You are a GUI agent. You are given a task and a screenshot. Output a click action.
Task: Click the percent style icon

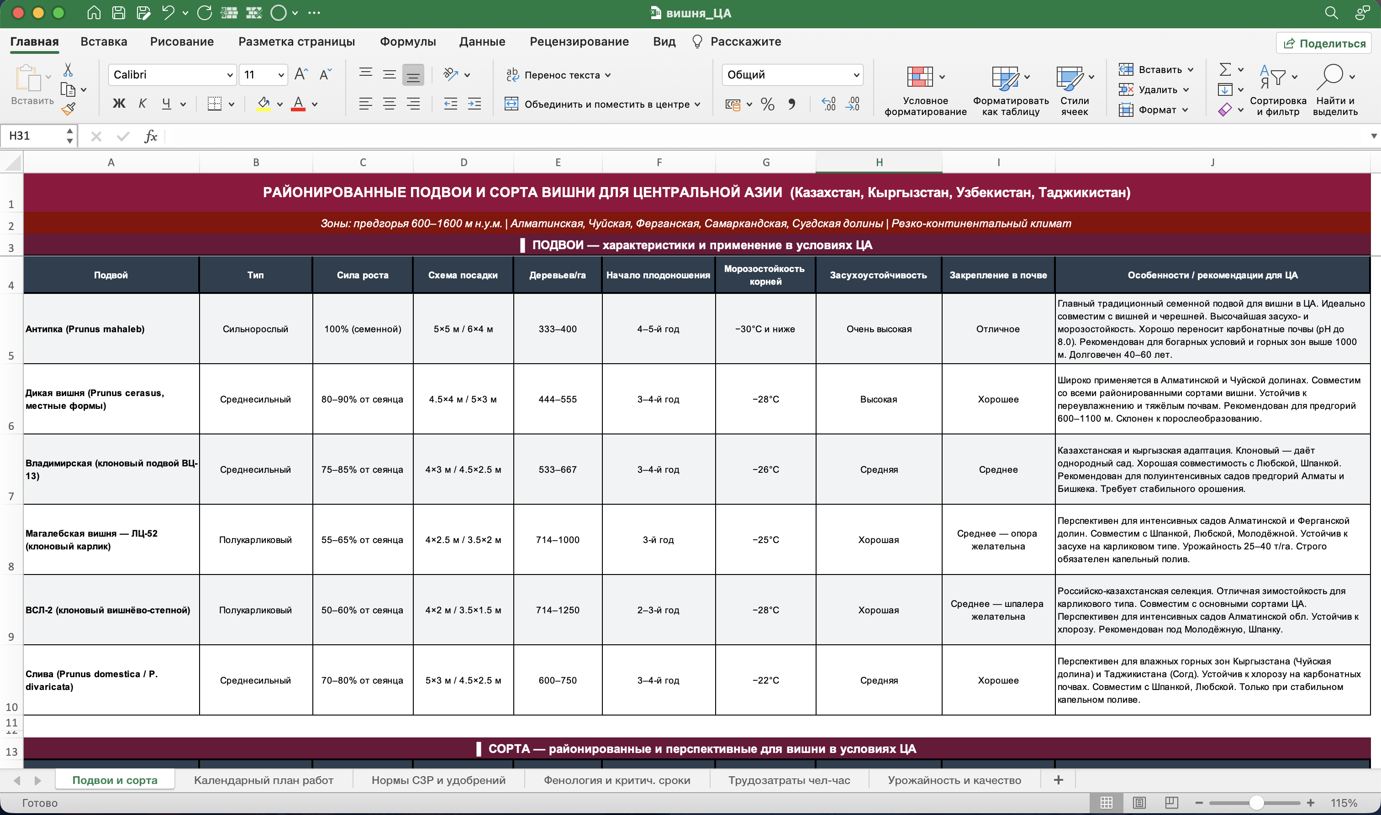[767, 104]
